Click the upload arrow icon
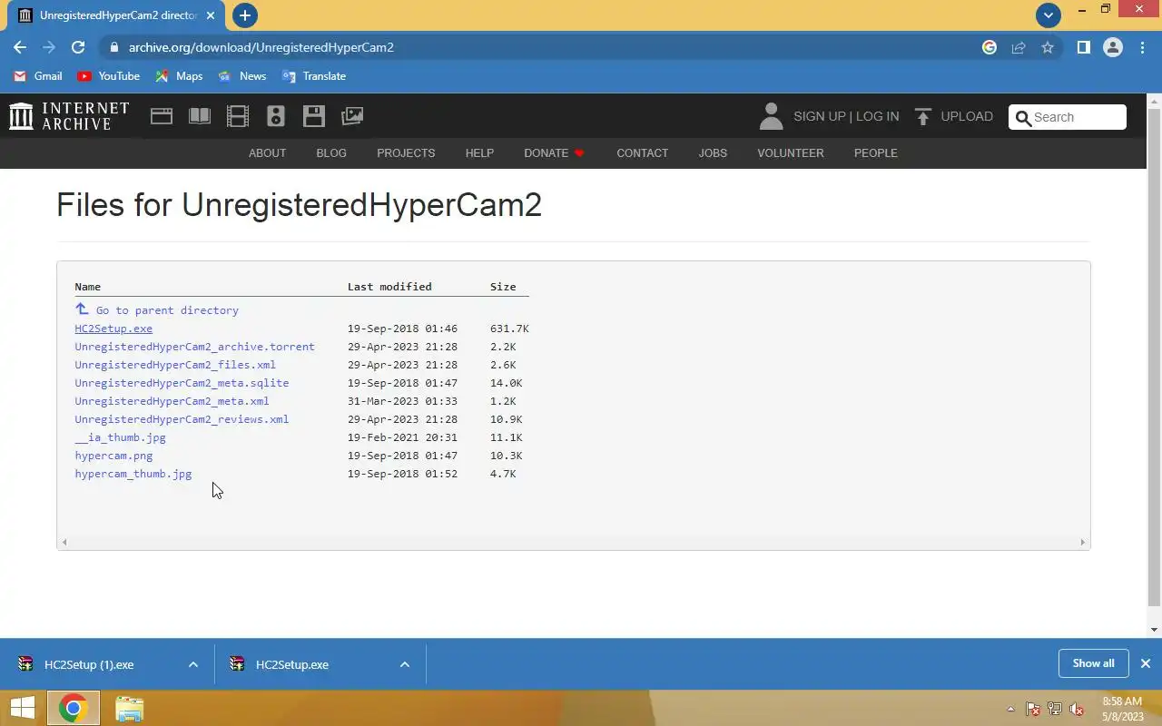Screen dimensions: 1162x726 click(923, 116)
